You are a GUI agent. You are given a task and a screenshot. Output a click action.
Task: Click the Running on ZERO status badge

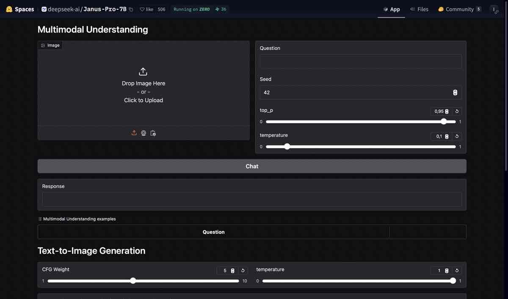[x=191, y=9]
